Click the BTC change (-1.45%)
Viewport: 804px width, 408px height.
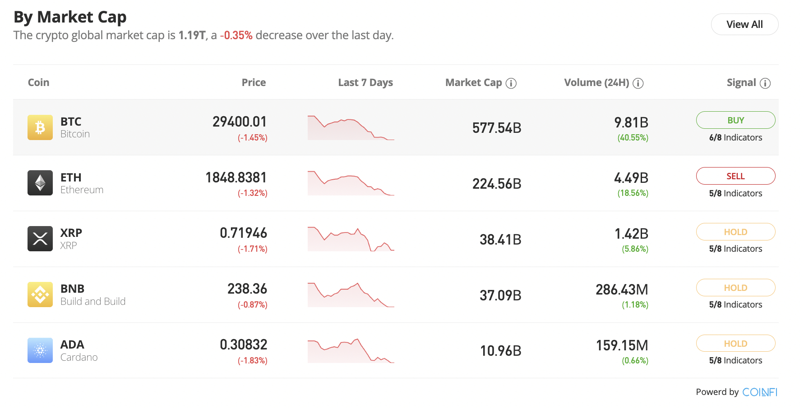pos(253,138)
